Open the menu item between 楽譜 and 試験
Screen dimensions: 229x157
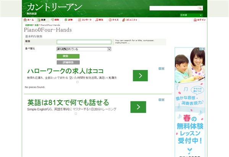click(x=55, y=20)
